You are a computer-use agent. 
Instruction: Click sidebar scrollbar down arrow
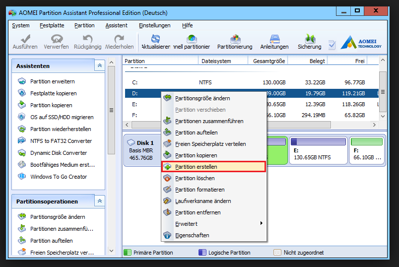tap(111, 251)
